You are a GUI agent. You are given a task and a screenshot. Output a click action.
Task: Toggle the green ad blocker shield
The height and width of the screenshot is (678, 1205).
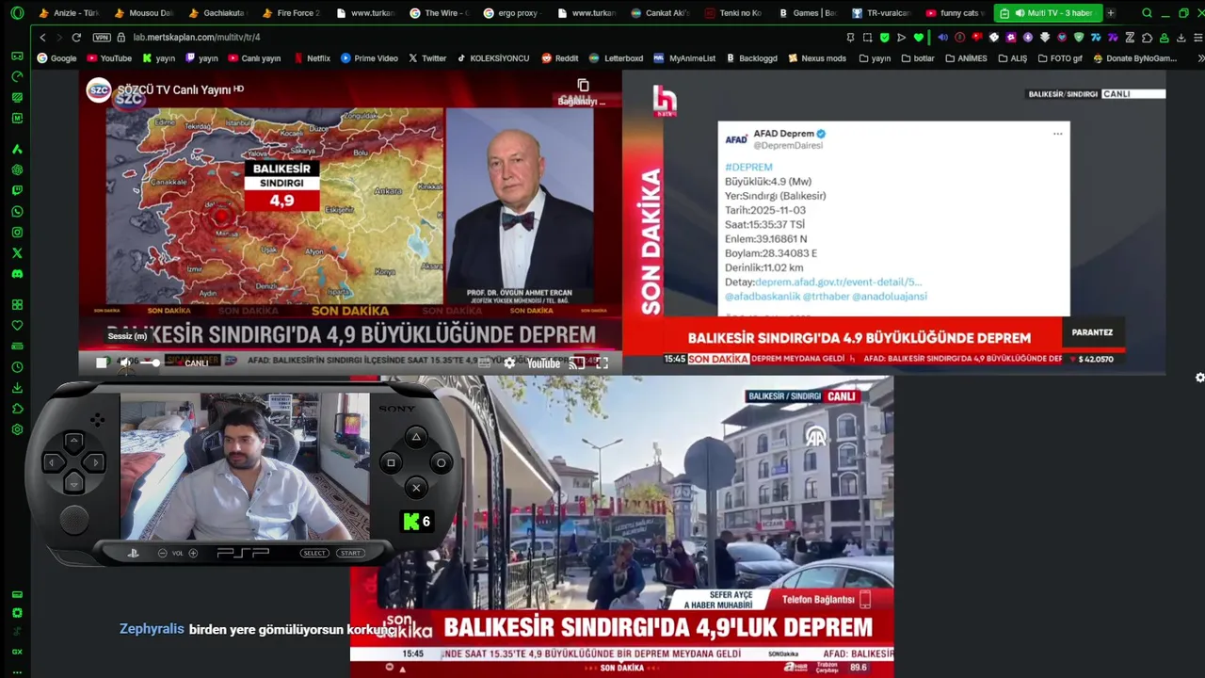[884, 38]
